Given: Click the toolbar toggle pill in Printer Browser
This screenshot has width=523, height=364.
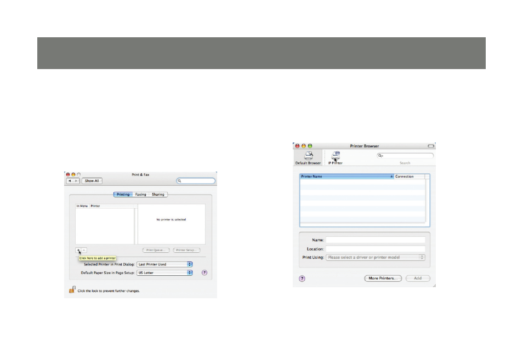Looking at the screenshot, I should tap(431, 146).
